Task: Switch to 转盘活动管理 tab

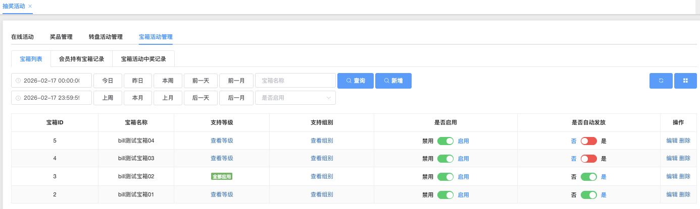Action: [x=106, y=37]
